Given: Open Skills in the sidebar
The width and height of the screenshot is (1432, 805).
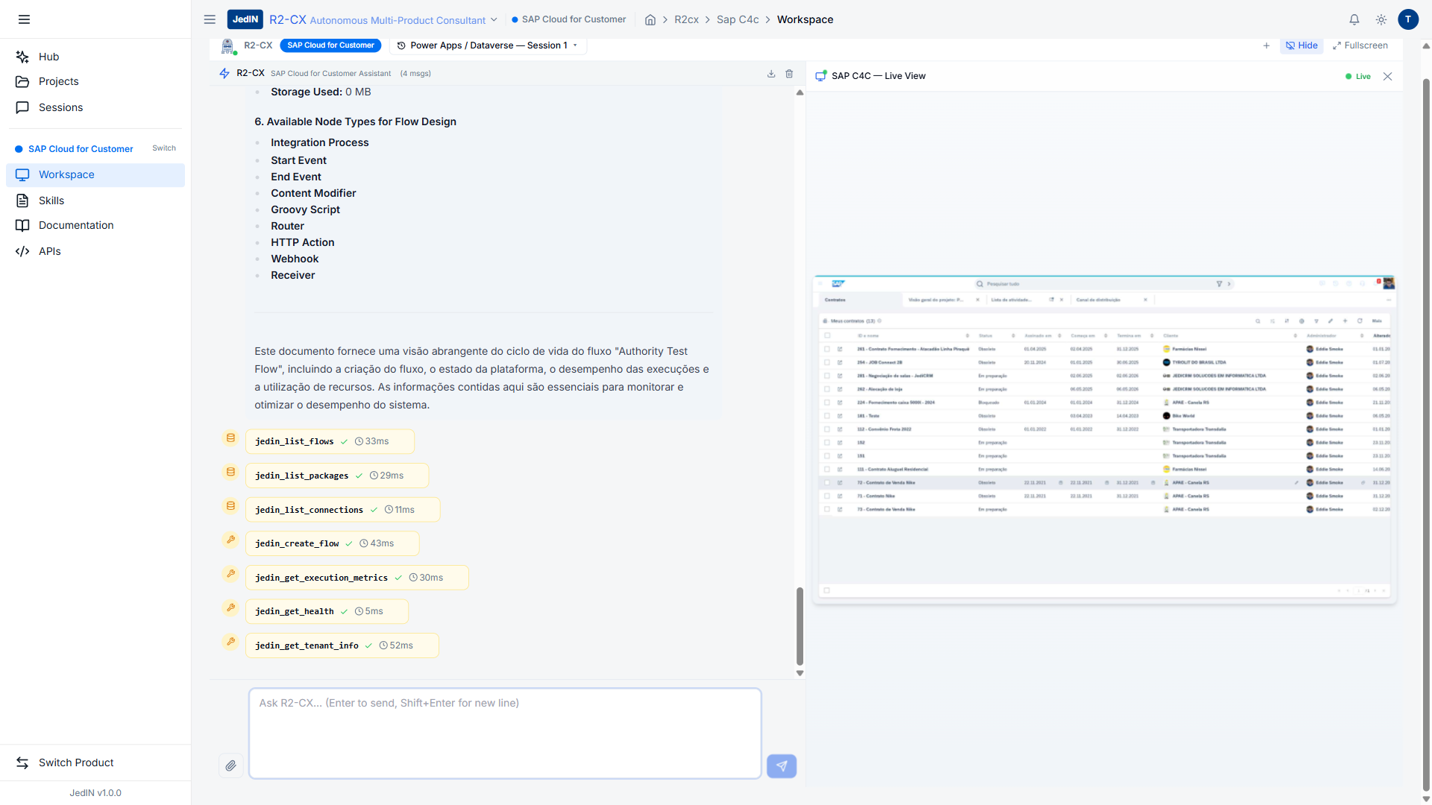Looking at the screenshot, I should pyautogui.click(x=51, y=201).
